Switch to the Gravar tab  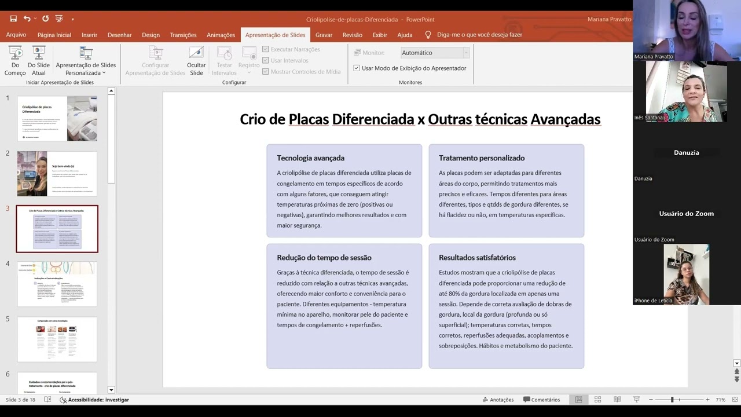(324, 35)
